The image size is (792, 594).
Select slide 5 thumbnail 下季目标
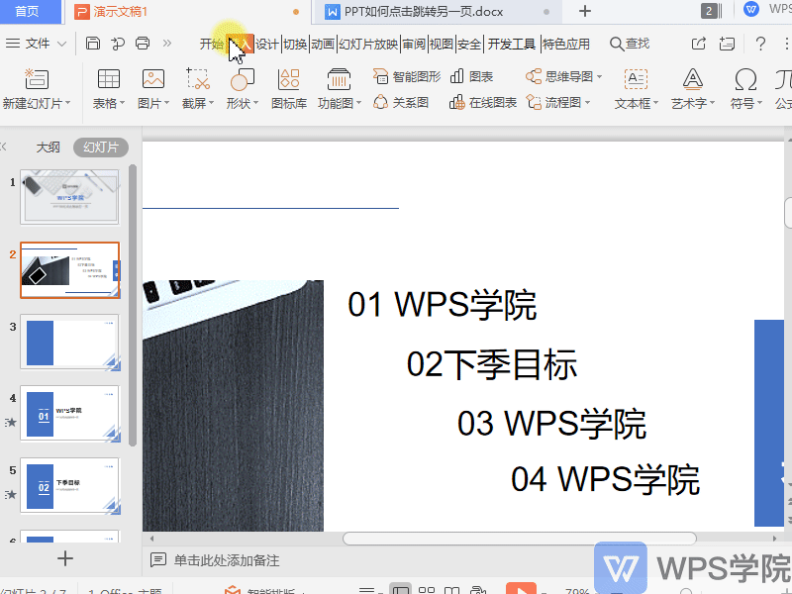(69, 486)
